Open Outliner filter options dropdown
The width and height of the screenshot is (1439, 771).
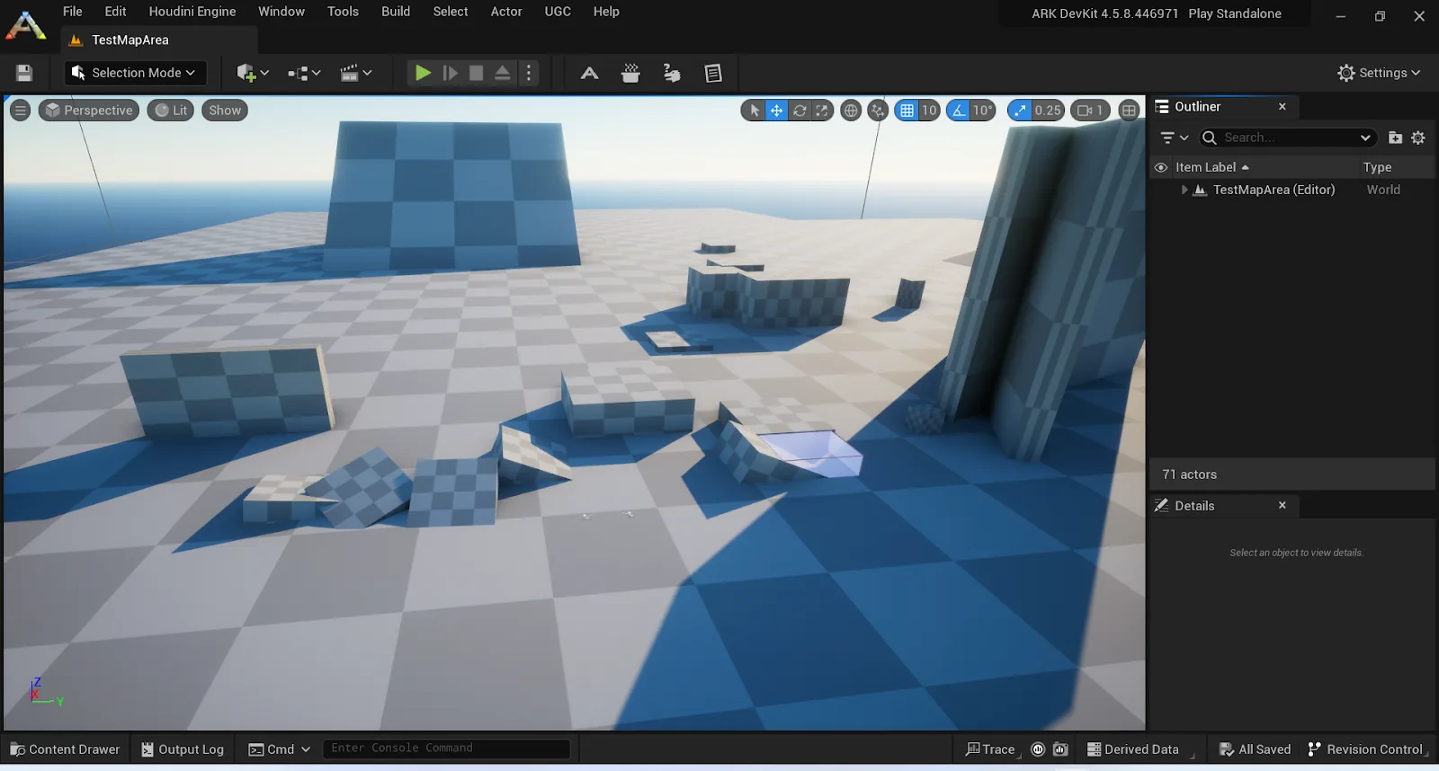coord(1175,137)
